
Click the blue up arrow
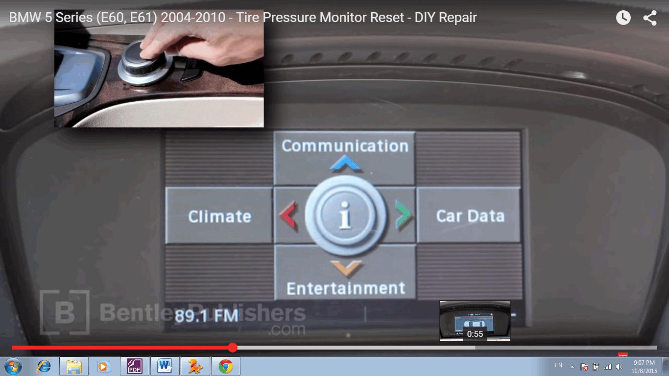click(345, 164)
